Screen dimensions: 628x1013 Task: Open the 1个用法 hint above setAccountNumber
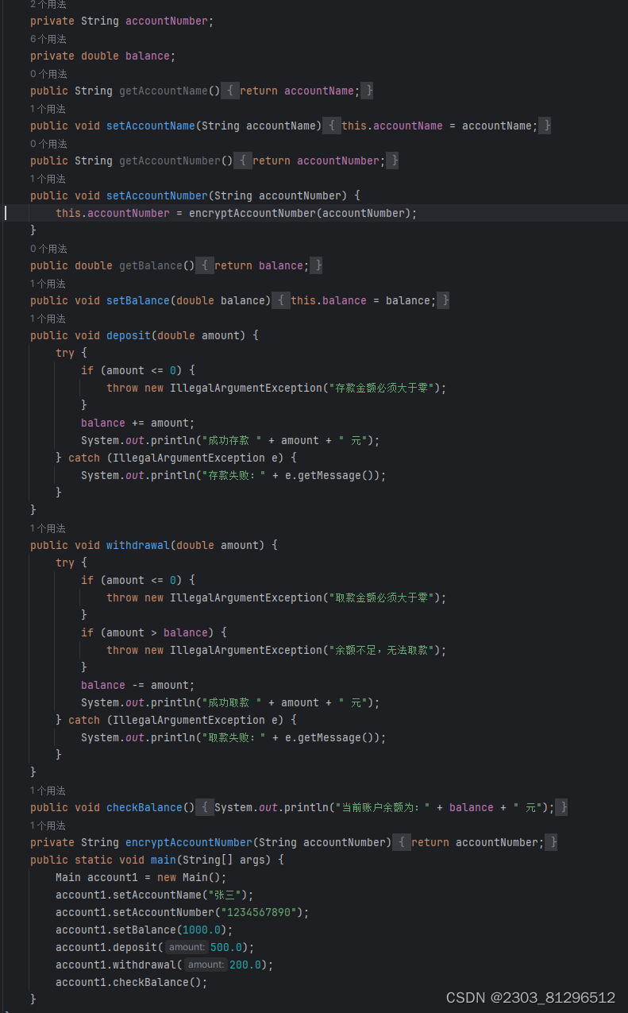pyautogui.click(x=48, y=179)
